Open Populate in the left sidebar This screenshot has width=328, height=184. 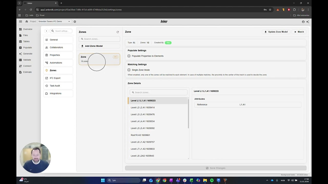(26, 48)
